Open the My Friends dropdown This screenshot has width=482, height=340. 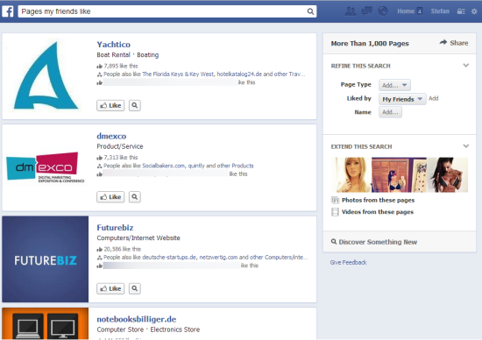coord(402,99)
